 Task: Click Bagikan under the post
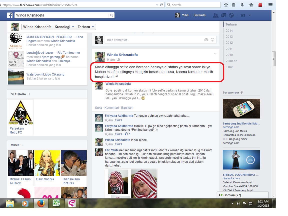pos(127,108)
